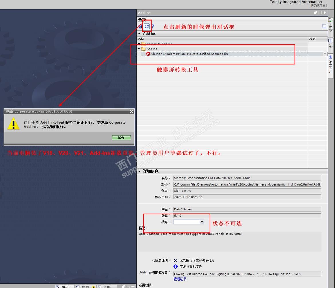
Task: Collapse the Corporate Add-Ins tree node
Action: click(x=139, y=44)
